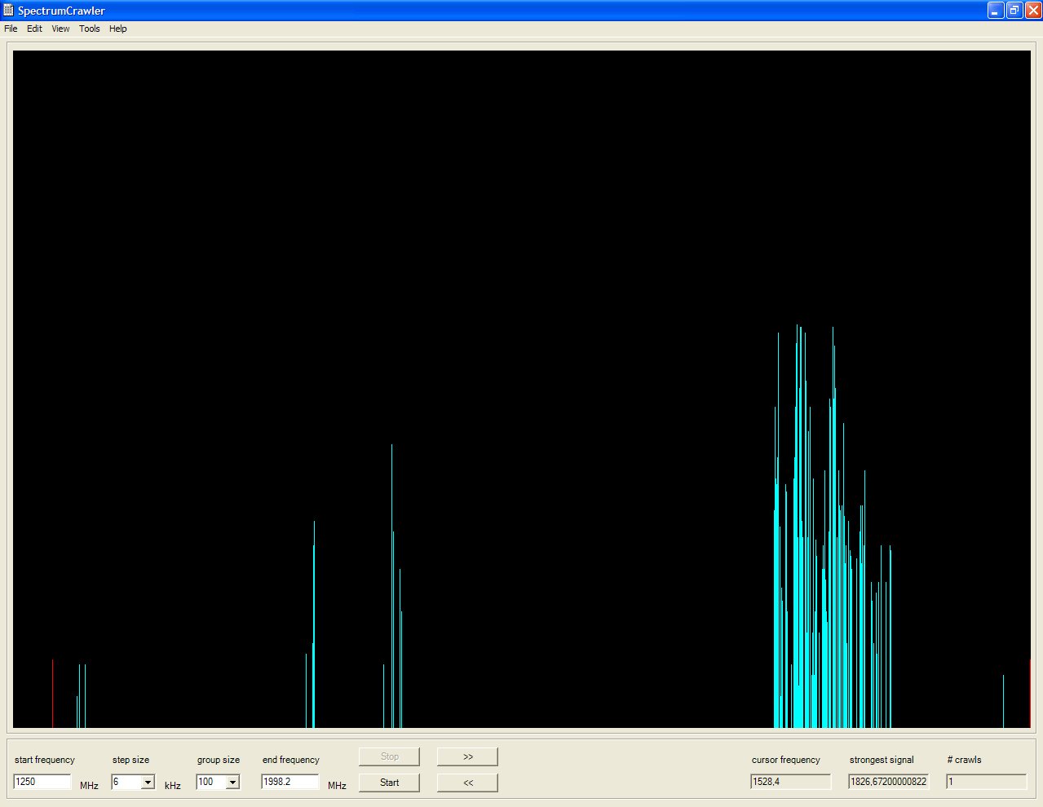Select the cursor frequency value field
This screenshot has height=807, width=1043.
790,782
